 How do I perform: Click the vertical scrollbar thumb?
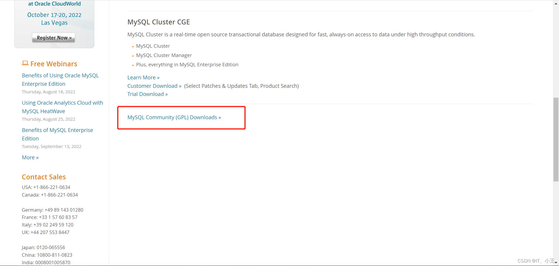pos(556,140)
